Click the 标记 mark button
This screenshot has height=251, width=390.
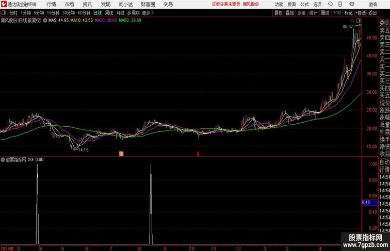pyautogui.click(x=348, y=13)
